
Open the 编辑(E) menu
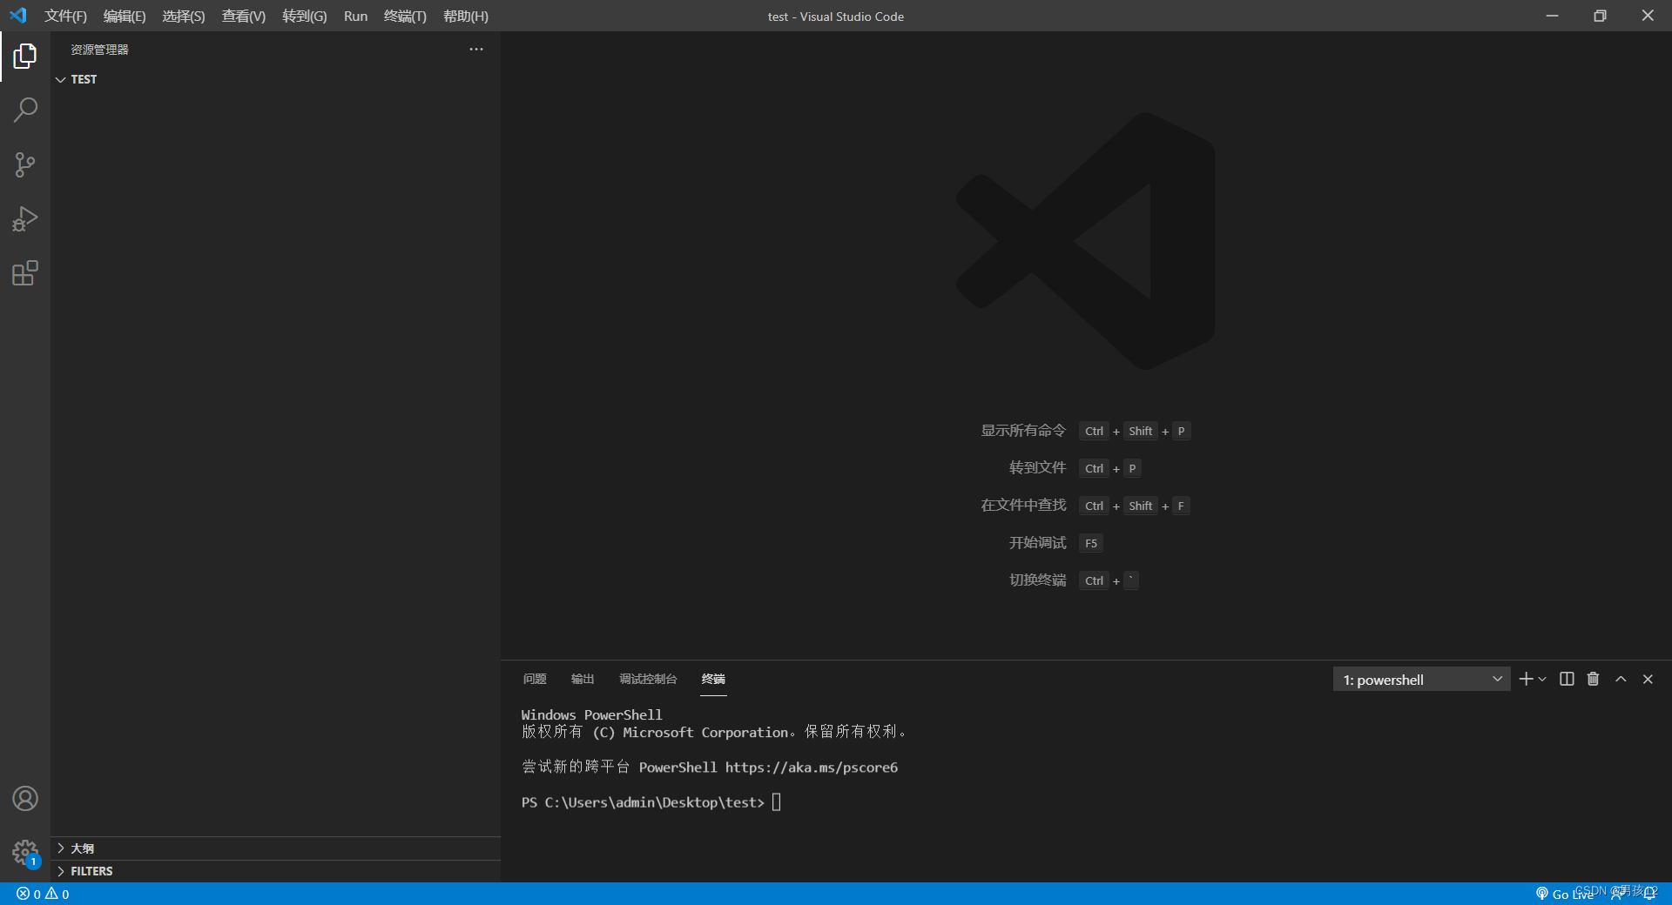pyautogui.click(x=125, y=17)
